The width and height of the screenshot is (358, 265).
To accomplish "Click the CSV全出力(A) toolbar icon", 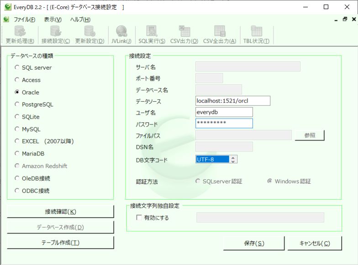I will pos(219,35).
